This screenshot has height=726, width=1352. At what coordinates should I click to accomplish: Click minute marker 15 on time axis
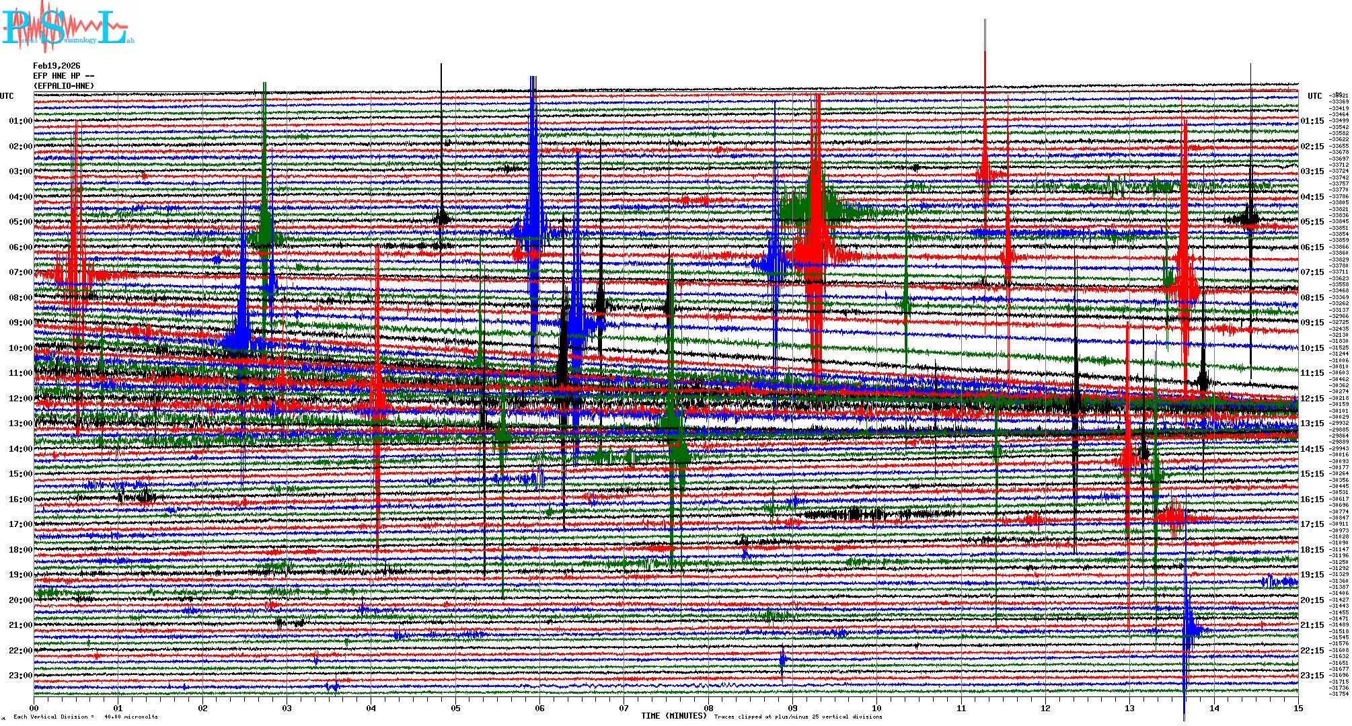[x=1298, y=708]
